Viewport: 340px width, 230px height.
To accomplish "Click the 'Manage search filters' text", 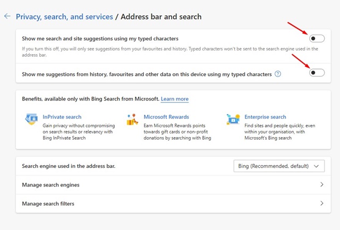I will 48,204.
